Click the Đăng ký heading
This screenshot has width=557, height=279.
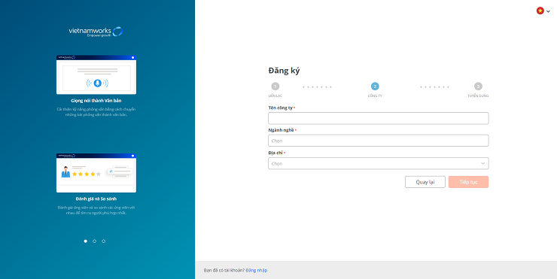click(x=284, y=71)
